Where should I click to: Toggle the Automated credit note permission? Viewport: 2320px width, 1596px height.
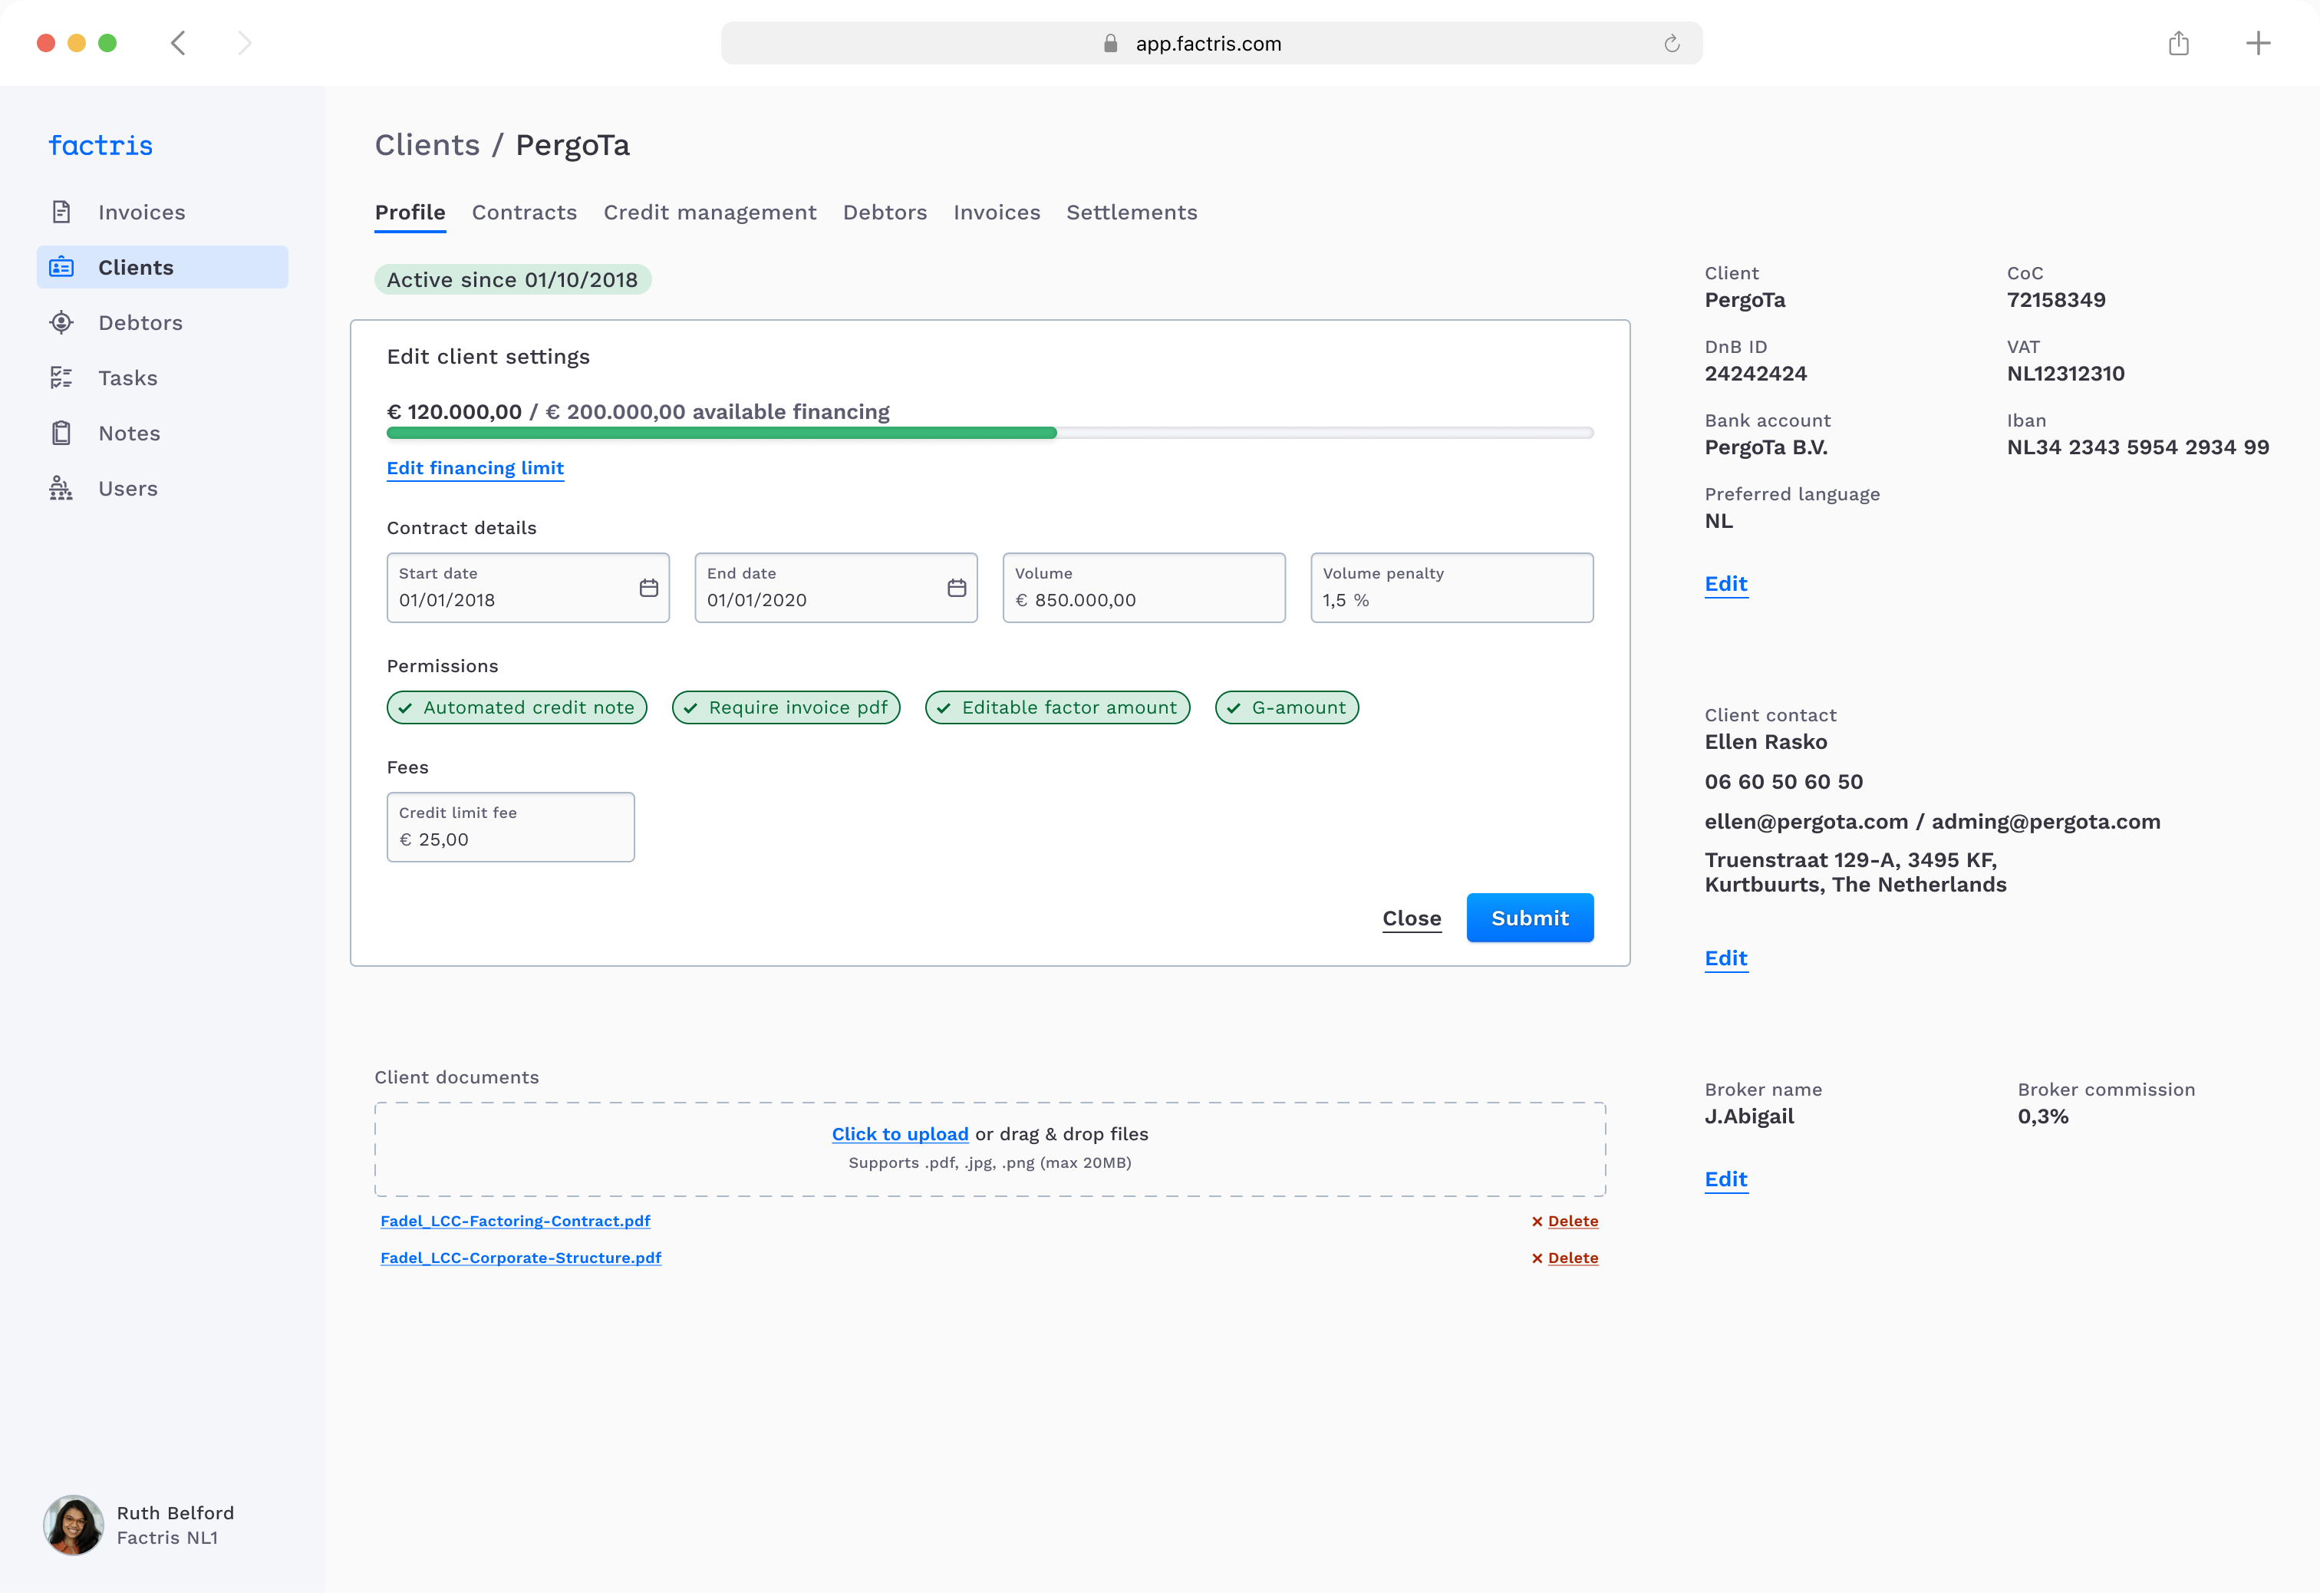pyautogui.click(x=517, y=707)
